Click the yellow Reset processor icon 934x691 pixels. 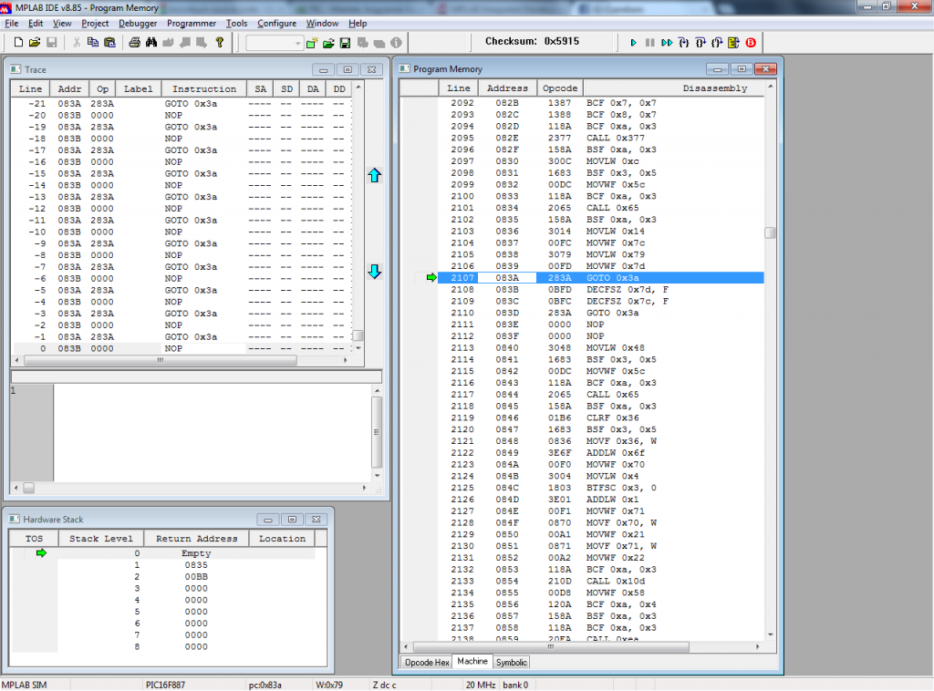pos(734,43)
